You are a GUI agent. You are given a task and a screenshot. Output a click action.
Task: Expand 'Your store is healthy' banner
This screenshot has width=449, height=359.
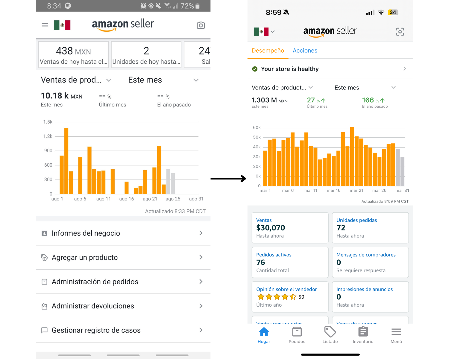point(330,69)
